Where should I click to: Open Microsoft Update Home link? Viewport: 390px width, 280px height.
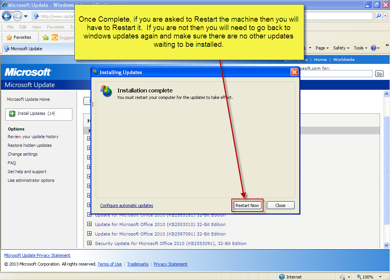(28, 99)
